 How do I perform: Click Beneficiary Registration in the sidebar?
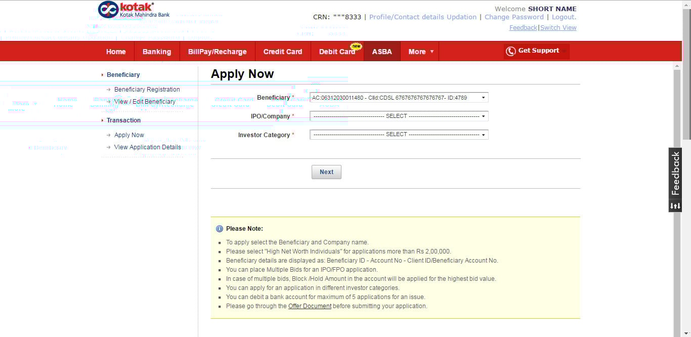pyautogui.click(x=147, y=90)
